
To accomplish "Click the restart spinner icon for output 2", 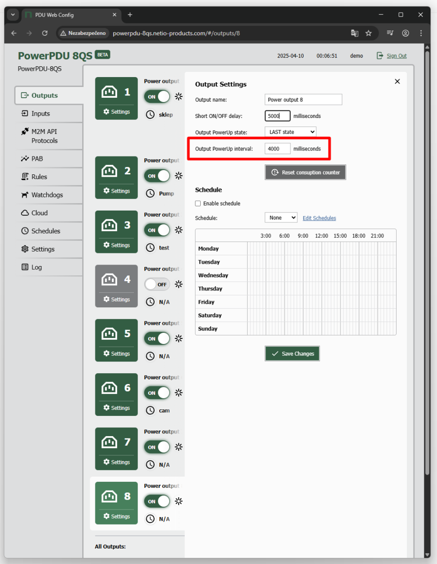I will pos(179,176).
